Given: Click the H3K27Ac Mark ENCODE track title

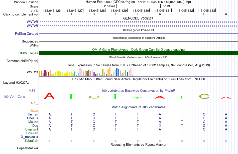Looking at the screenshot, I should coord(138,79).
